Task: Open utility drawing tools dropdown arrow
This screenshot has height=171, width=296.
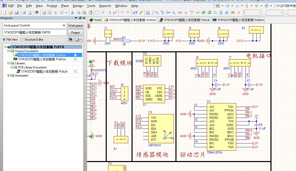Action: (222, 6)
